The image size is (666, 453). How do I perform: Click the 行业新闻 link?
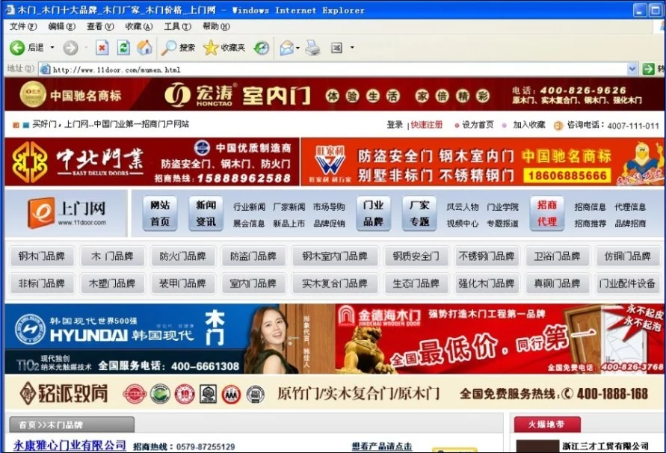[250, 207]
